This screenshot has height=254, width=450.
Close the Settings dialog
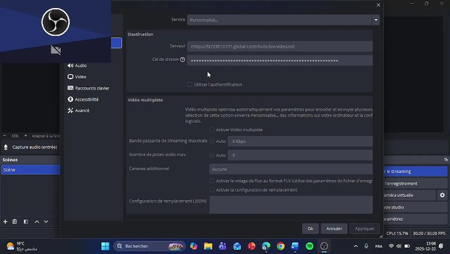coord(379,5)
